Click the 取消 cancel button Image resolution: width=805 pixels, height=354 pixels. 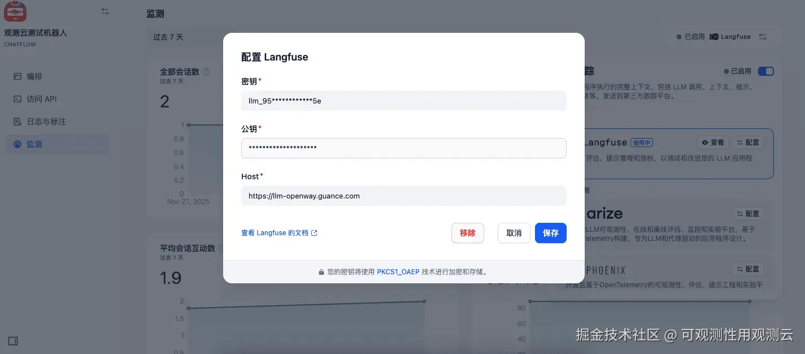(x=514, y=233)
